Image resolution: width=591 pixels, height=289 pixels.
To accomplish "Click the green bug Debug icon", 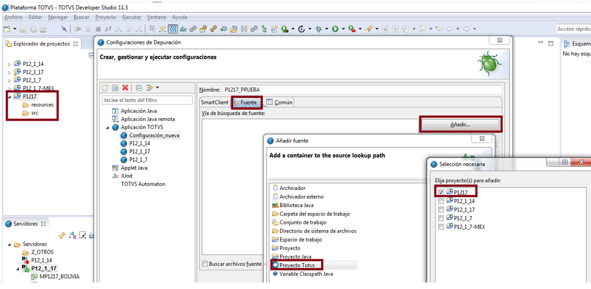I will coord(319,29).
